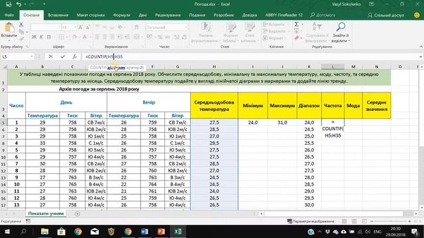The image size is (424, 238).
Task: Click the Borders icon
Action: pos(61,37)
